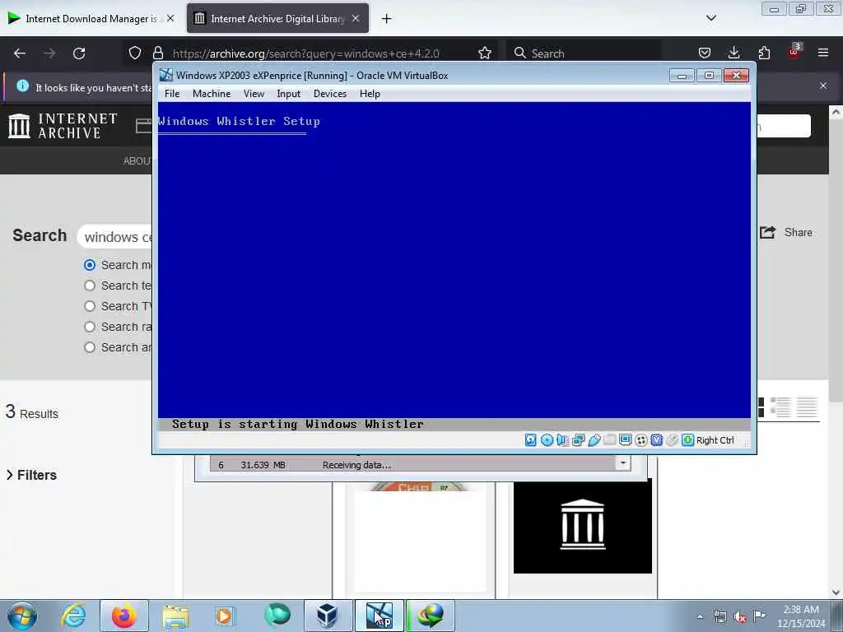Screen dimensions: 843x632
Task: Click the red uBlock extension icon
Action: pyautogui.click(x=794, y=52)
